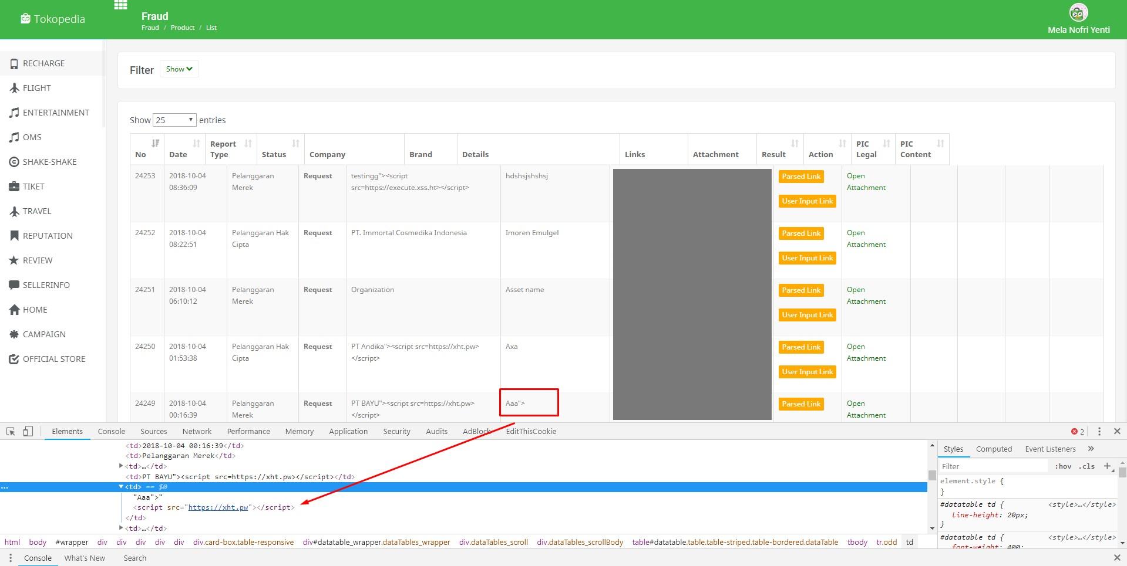Open the Show filter dropdown
1127x566 pixels.
pyautogui.click(x=179, y=69)
